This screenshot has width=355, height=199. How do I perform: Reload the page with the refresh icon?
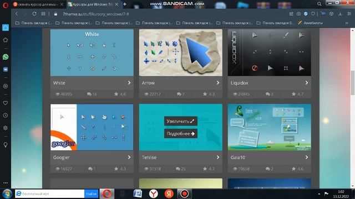click(x=34, y=14)
